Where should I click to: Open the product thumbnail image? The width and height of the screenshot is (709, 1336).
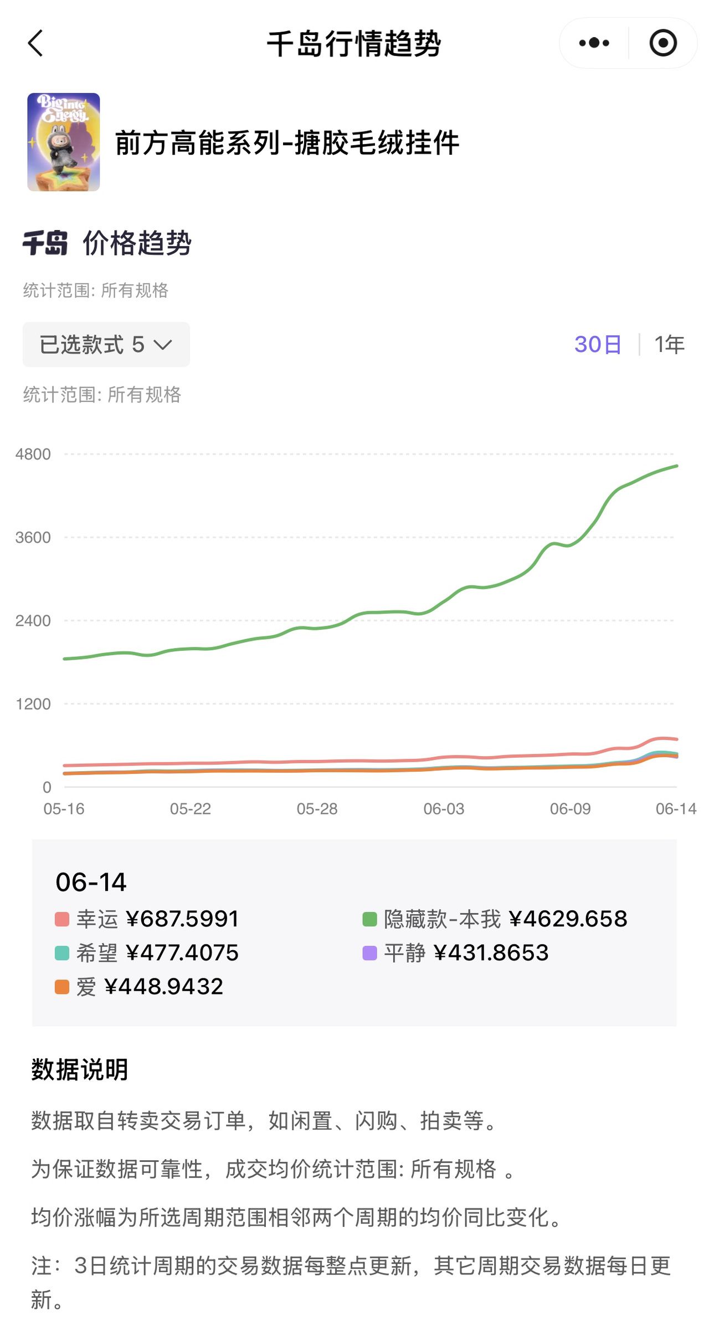tap(64, 142)
